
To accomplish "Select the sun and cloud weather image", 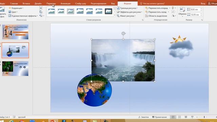I will 181,47.
